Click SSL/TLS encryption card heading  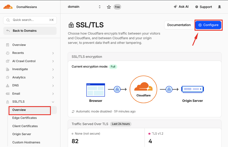[87, 57]
